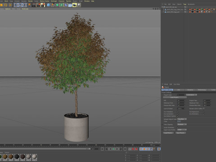Click the green Array generator icon
Image resolution: width=216 pixels, height=162 pixels.
62,5
